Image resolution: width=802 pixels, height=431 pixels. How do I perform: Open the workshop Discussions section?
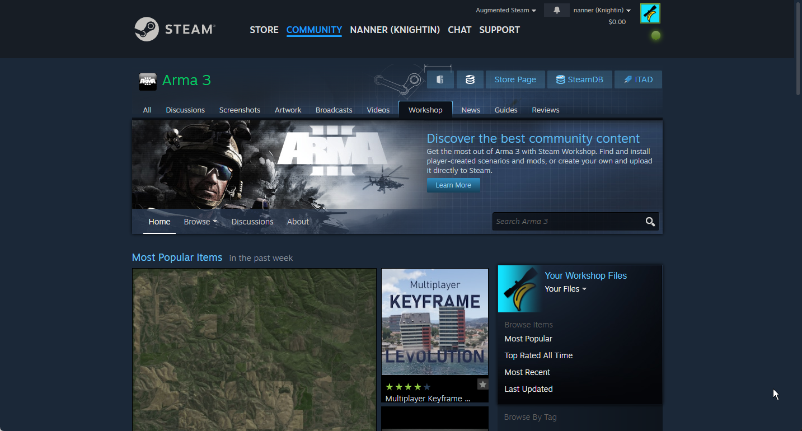[x=252, y=222]
